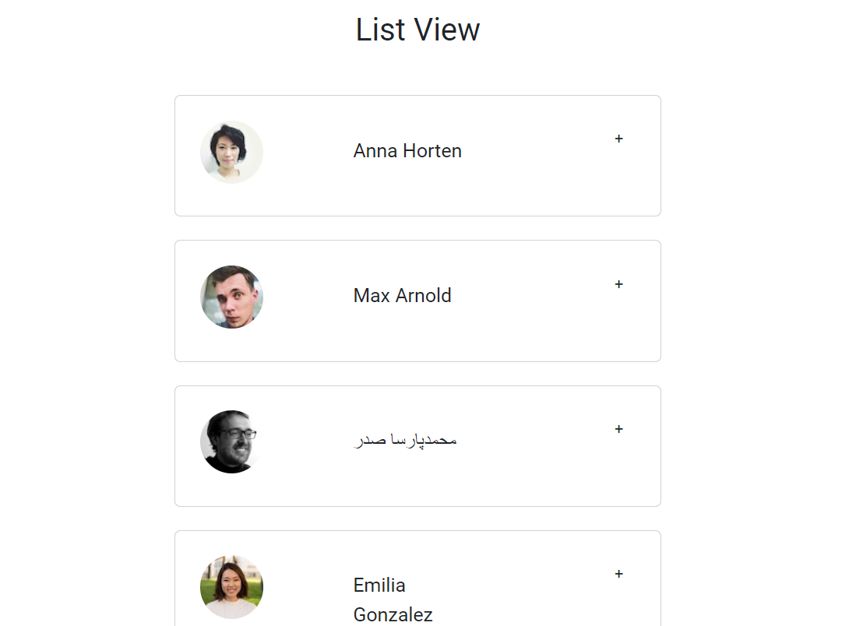Click the grayscale avatar of محمدپارسا صدر
This screenshot has width=856, height=626.
click(x=231, y=441)
